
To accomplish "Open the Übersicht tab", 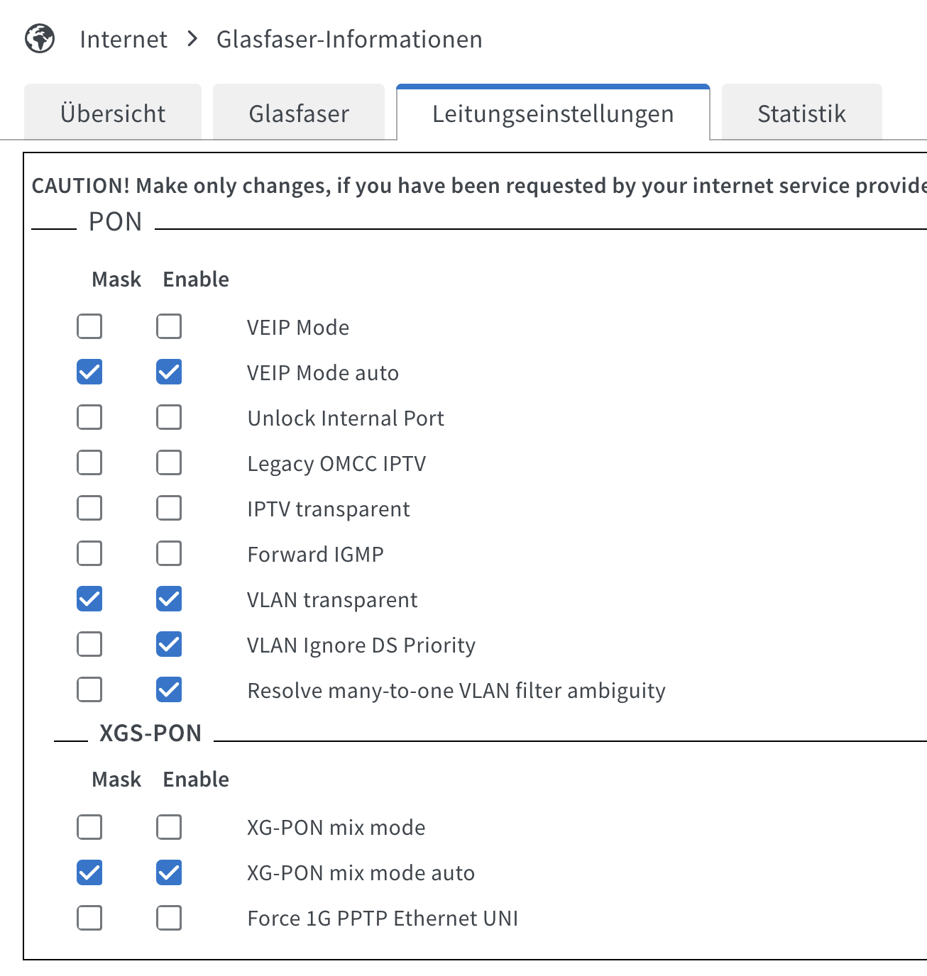I will pos(113,113).
